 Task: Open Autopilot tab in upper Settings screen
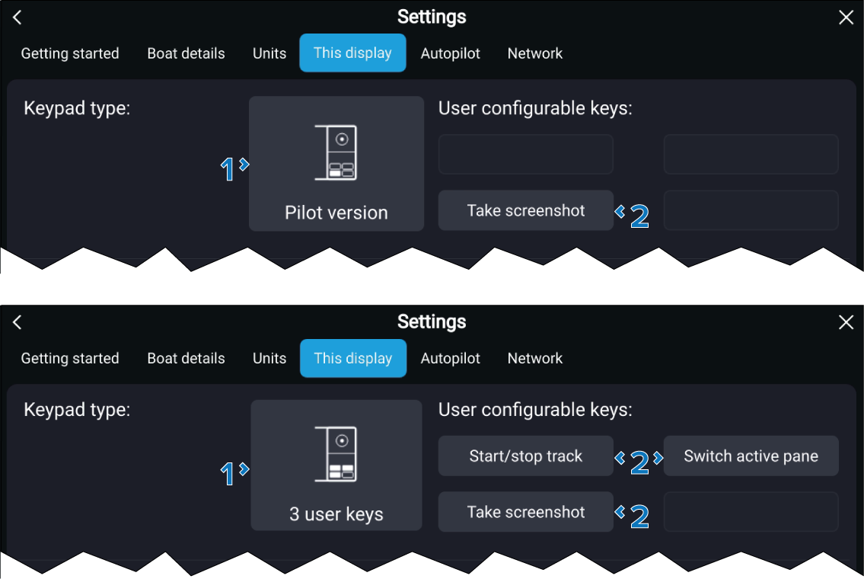pos(451,53)
